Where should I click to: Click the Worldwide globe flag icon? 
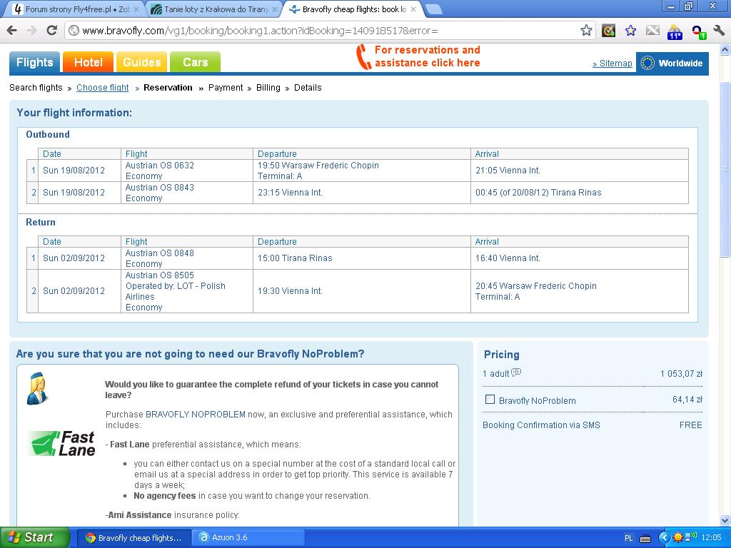[x=647, y=63]
